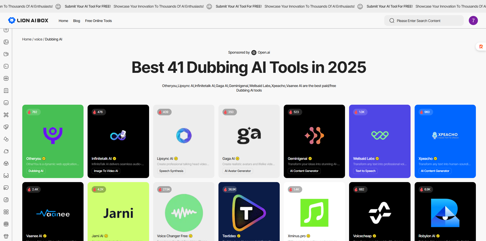This screenshot has height=241, width=486.
Task: Open the code terminal sidebar icon
Action: tap(6, 66)
